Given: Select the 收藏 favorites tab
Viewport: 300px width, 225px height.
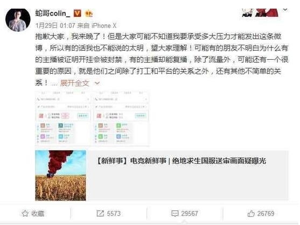Looking at the screenshot, I should pyautogui.click(x=33, y=213).
